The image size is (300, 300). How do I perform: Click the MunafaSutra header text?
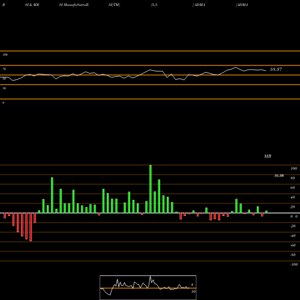click(74, 5)
